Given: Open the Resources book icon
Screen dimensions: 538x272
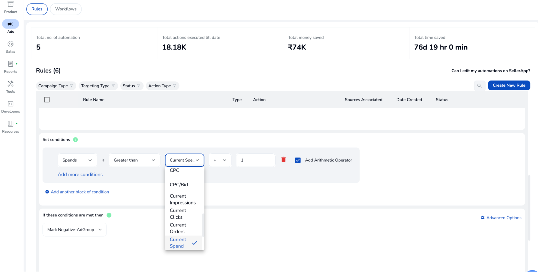Looking at the screenshot, I should pos(10,124).
